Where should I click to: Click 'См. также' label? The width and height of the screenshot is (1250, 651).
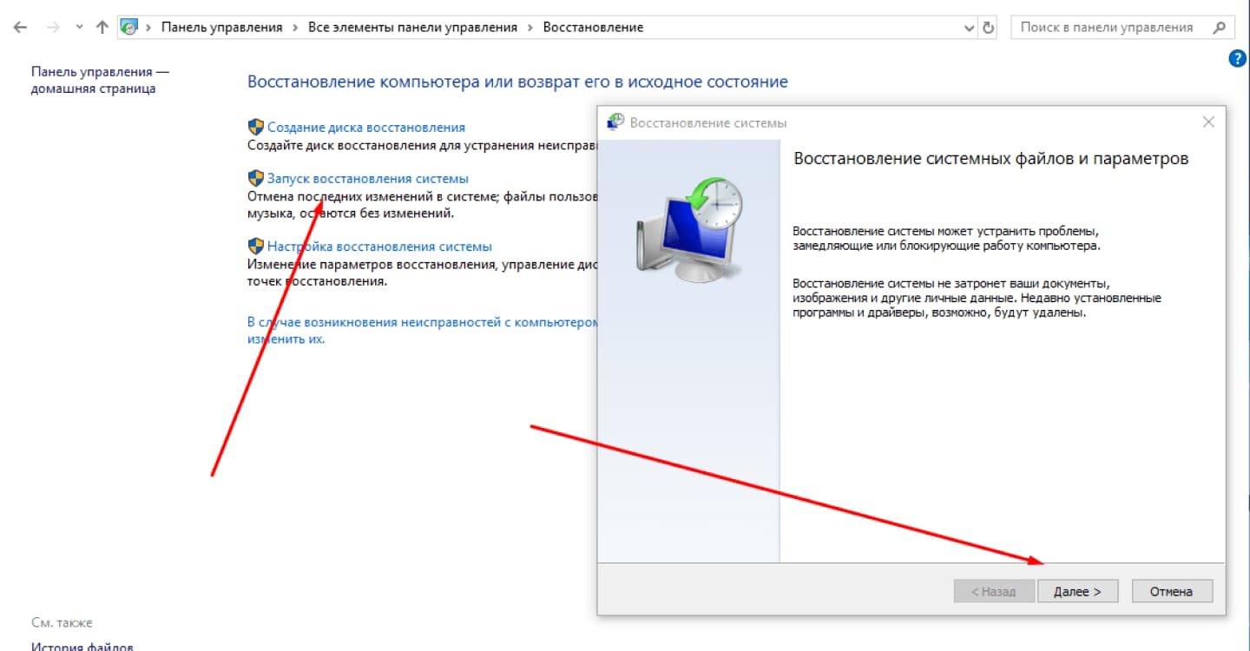pos(62,622)
